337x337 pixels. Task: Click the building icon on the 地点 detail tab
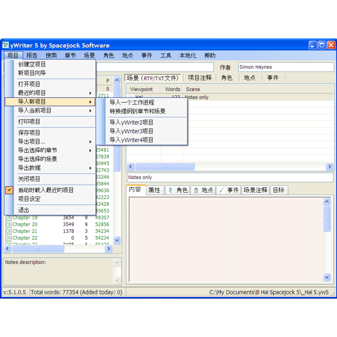tap(196, 190)
